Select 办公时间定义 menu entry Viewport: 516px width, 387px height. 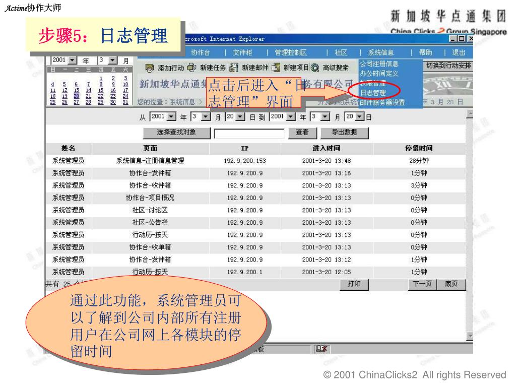pyautogui.click(x=379, y=74)
